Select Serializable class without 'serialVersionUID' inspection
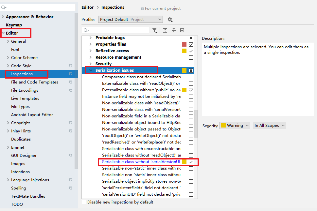 pyautogui.click(x=141, y=162)
